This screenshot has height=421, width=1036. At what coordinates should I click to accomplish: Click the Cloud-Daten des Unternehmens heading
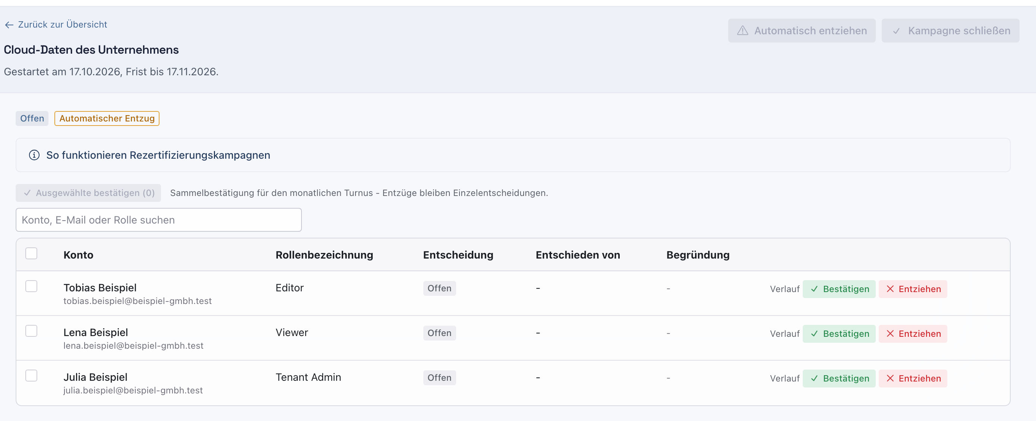(x=91, y=50)
